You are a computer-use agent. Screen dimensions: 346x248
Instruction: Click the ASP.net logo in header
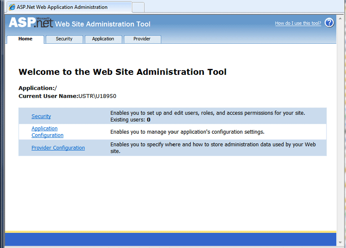pos(31,23)
